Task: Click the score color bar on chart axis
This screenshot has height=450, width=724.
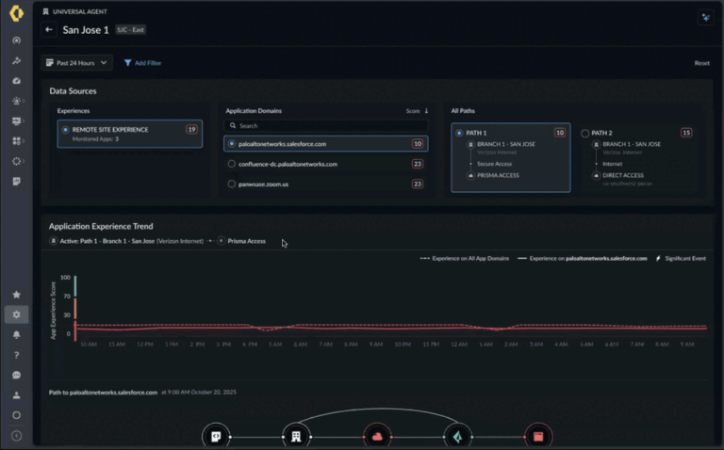Action: coord(75,308)
